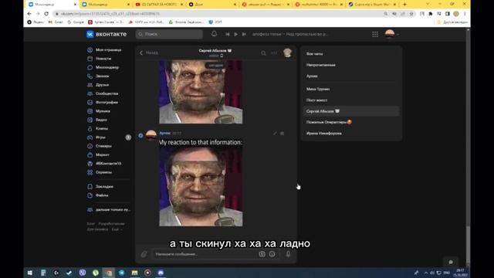Click the ВКонтакте logo
494x278 pixels.
click(x=107, y=34)
